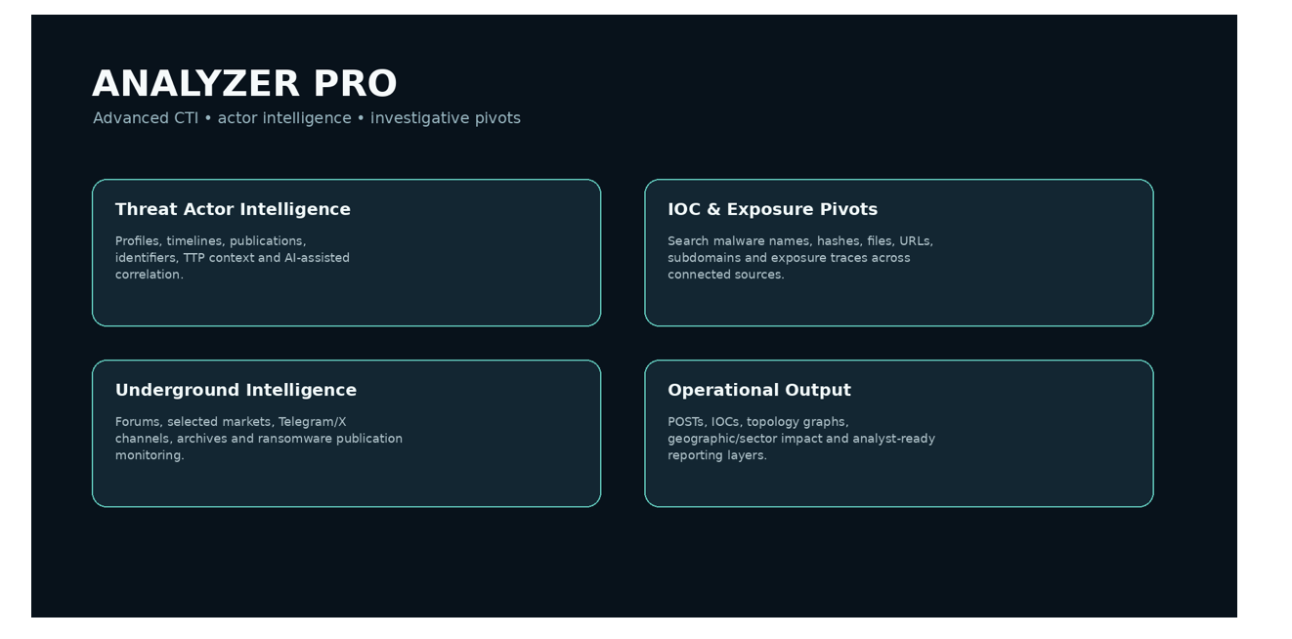The image size is (1292, 639).
Task: Click the forums and Telegram/X channels description
Action: pyautogui.click(x=259, y=439)
